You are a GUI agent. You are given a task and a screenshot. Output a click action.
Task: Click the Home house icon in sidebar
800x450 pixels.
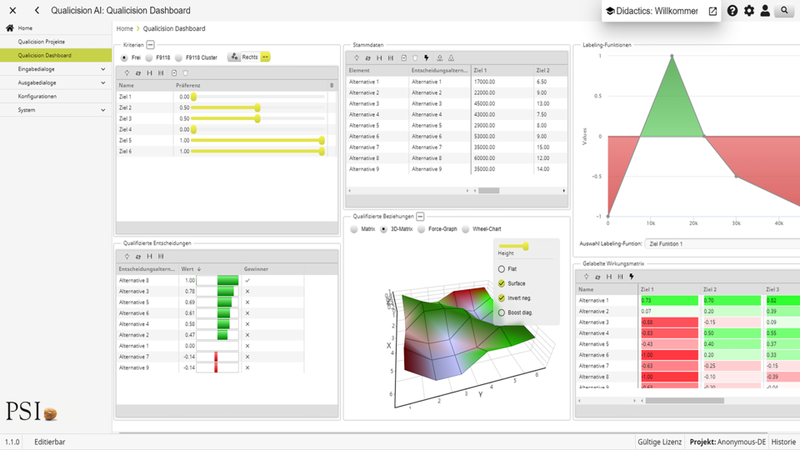pyautogui.click(x=10, y=28)
